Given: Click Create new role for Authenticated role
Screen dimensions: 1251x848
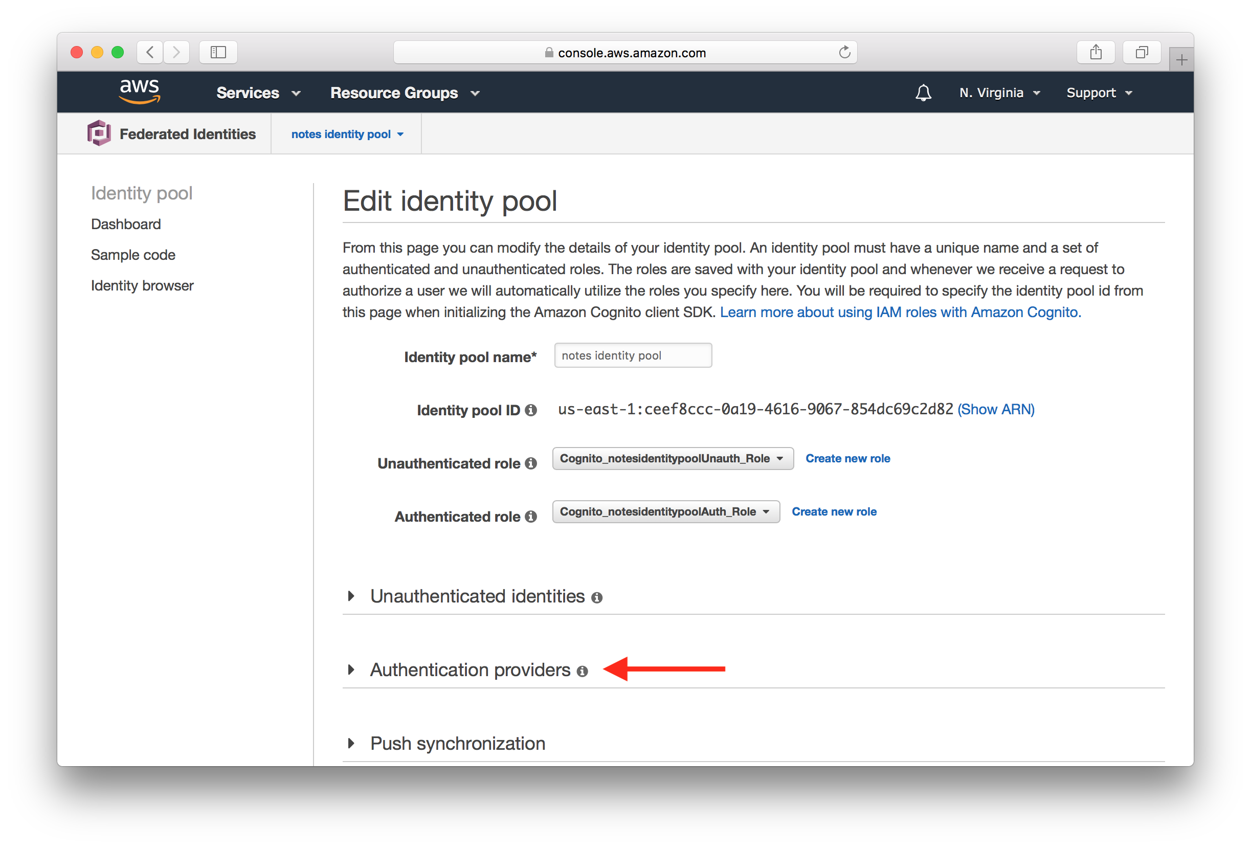Looking at the screenshot, I should (834, 511).
